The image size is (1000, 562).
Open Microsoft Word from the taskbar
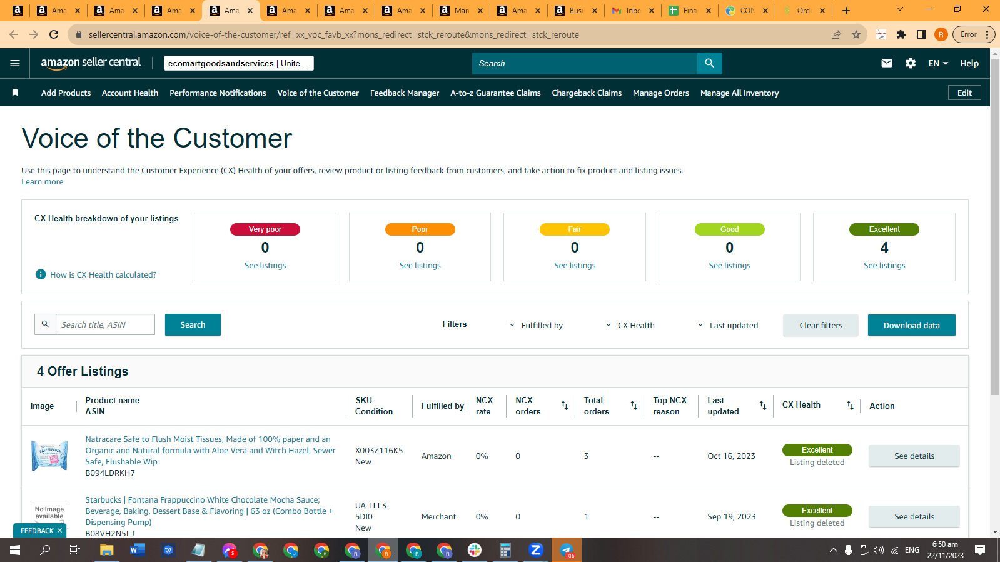pos(138,550)
